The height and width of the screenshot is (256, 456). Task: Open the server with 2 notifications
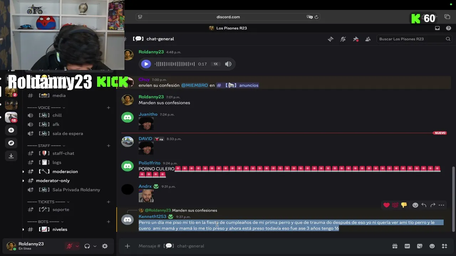pos(11,92)
